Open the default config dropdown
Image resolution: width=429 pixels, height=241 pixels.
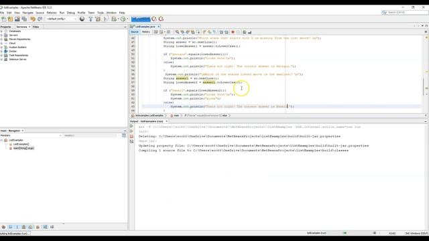pos(61,19)
